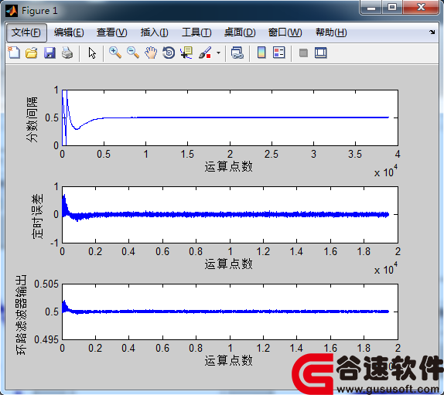Image resolution: width=444 pixels, height=395 pixels.
Task: Select the Edit Plot arrow tool
Action: point(92,53)
